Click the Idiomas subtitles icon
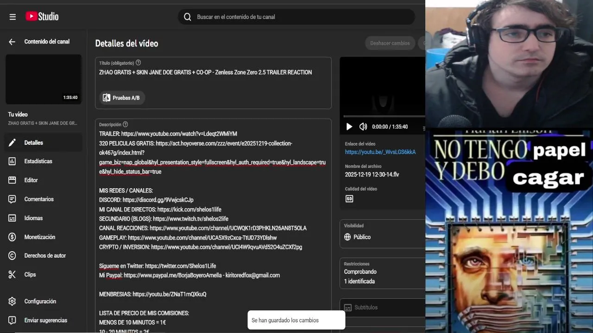Viewport: 593px width, 333px height. pyautogui.click(x=13, y=218)
